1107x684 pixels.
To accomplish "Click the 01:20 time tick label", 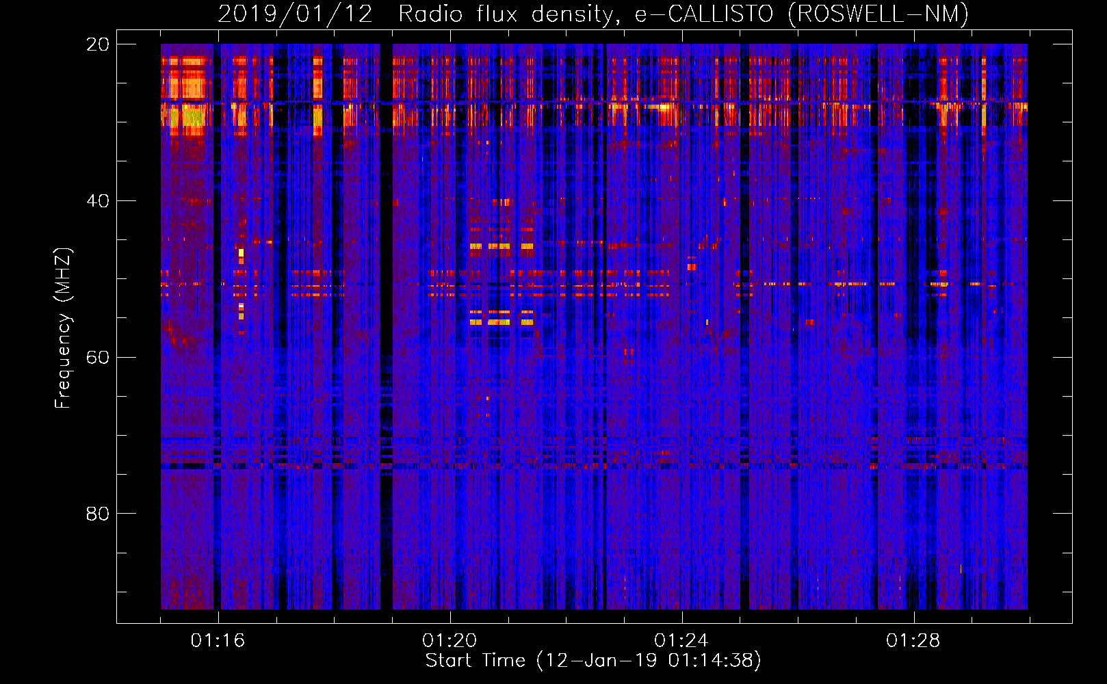I will click(450, 641).
